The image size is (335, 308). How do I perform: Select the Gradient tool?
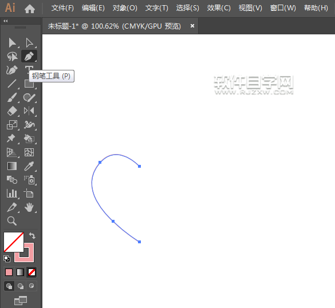point(12,166)
